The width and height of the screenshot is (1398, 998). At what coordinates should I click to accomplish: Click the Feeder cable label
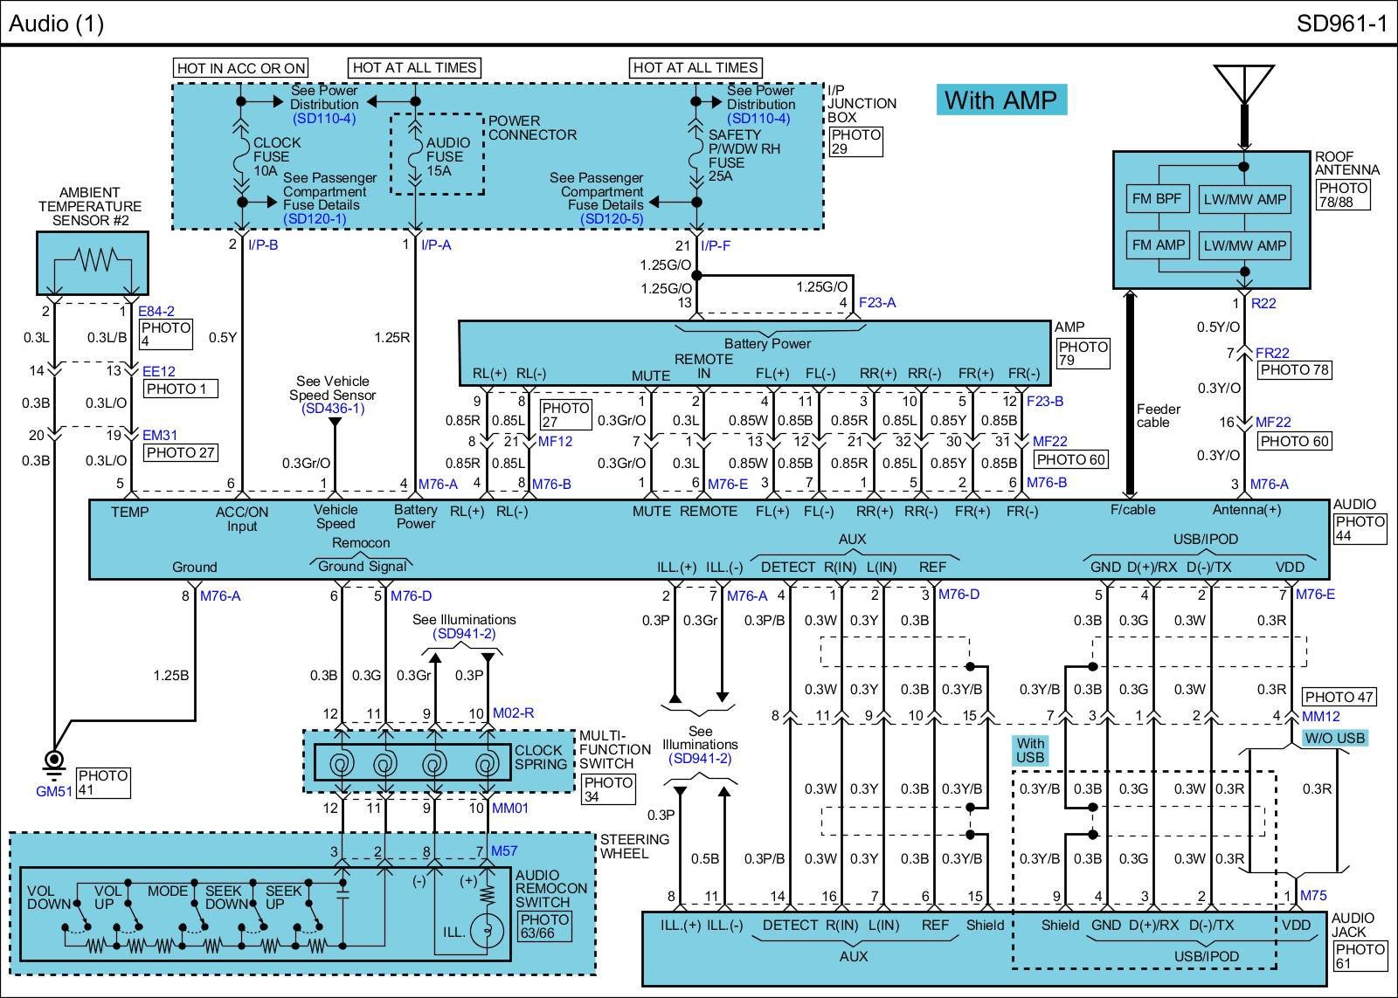[x=1159, y=416]
